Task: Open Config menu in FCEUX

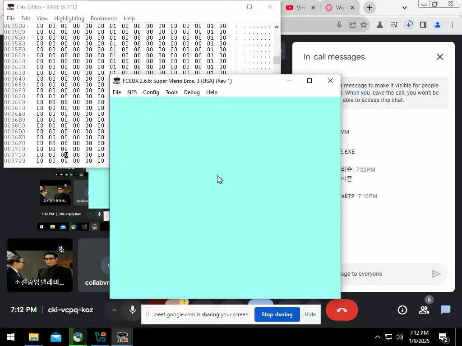Action: 151,92
